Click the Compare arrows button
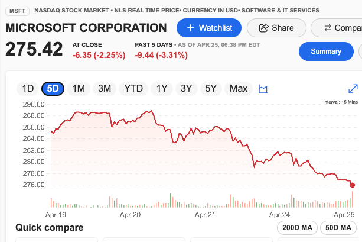 (x=337, y=28)
